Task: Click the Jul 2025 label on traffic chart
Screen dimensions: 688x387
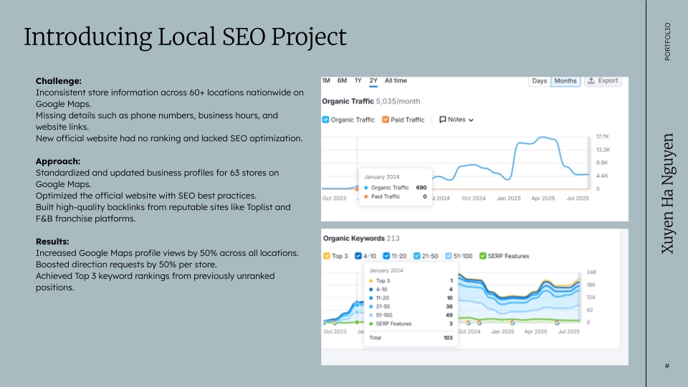Action: tap(578, 199)
